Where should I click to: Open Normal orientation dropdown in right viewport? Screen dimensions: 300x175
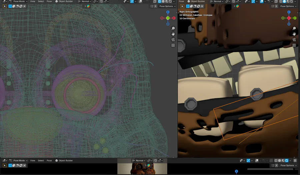[x=216, y=1]
